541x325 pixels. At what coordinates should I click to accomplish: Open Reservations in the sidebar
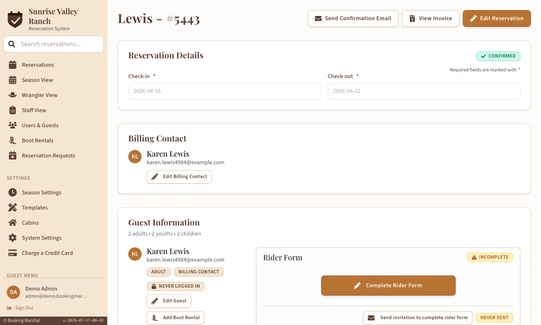pos(53,65)
